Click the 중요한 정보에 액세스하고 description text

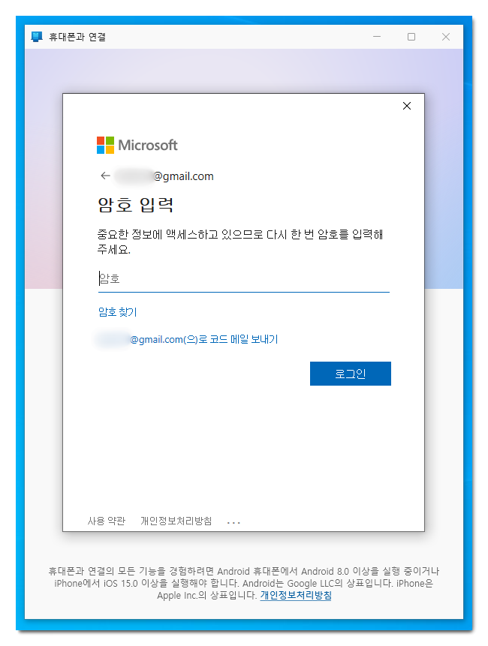coord(240,242)
